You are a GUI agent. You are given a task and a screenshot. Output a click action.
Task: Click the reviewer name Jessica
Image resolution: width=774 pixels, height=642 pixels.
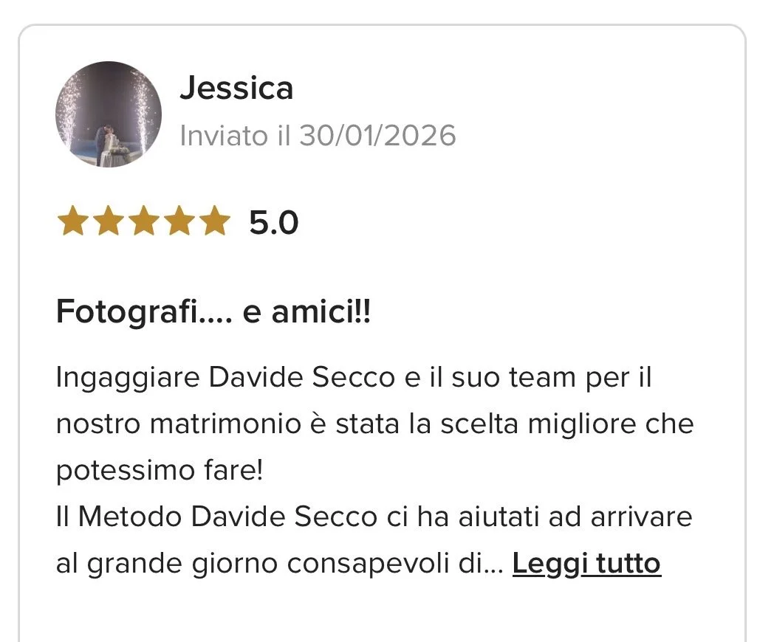click(x=236, y=89)
